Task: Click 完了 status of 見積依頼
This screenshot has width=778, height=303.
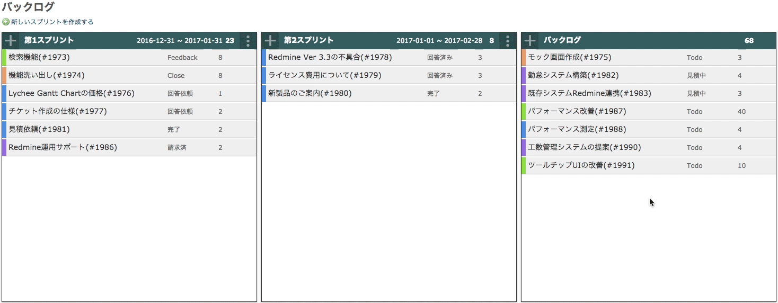Action: (x=174, y=130)
